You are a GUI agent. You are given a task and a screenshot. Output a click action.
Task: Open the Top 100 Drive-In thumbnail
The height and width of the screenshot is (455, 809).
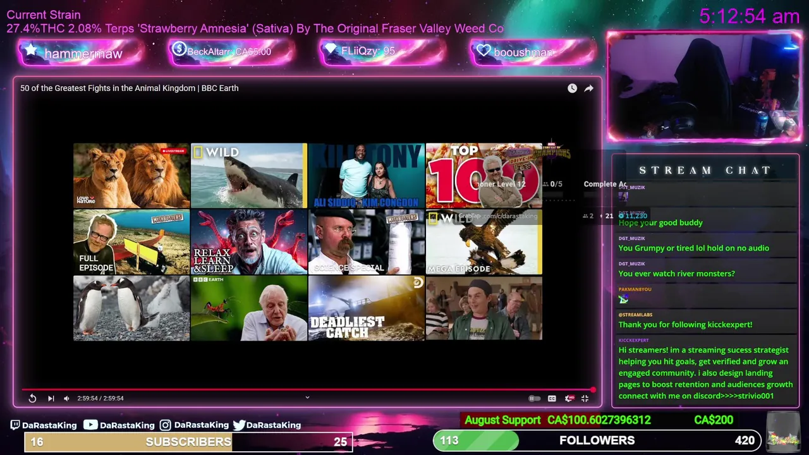click(x=484, y=176)
